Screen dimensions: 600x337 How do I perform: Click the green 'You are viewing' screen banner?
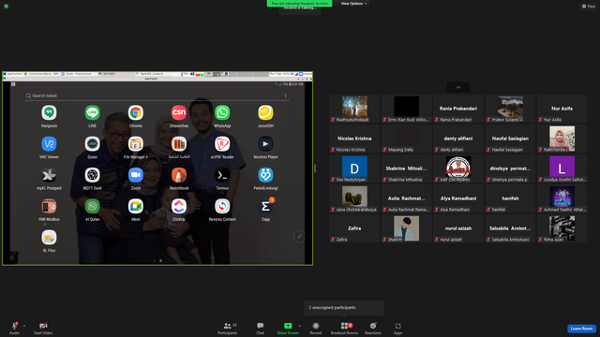click(x=300, y=4)
